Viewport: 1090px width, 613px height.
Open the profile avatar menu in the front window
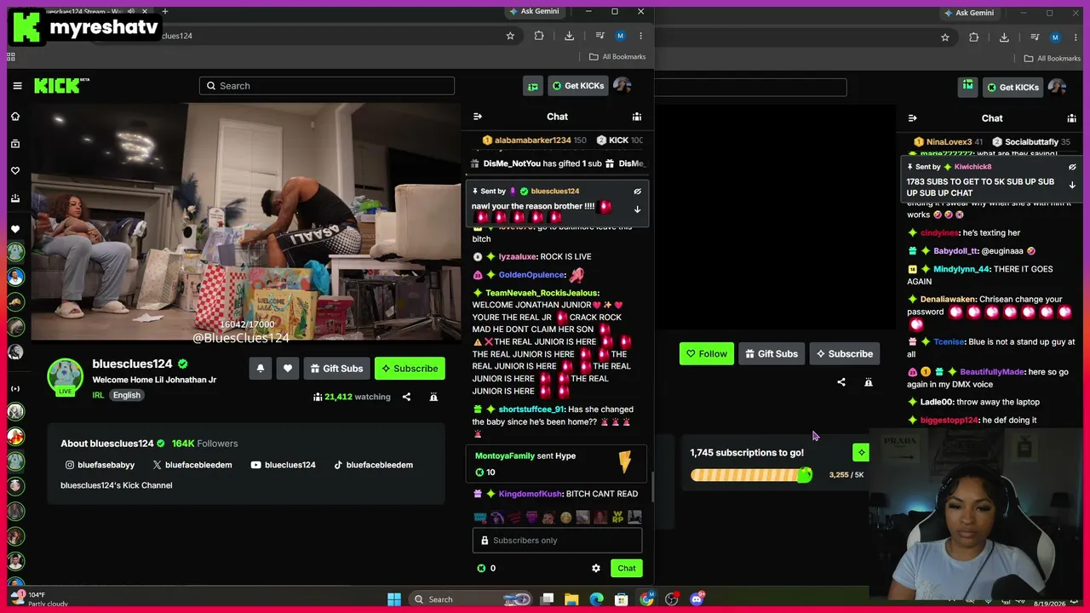(622, 86)
